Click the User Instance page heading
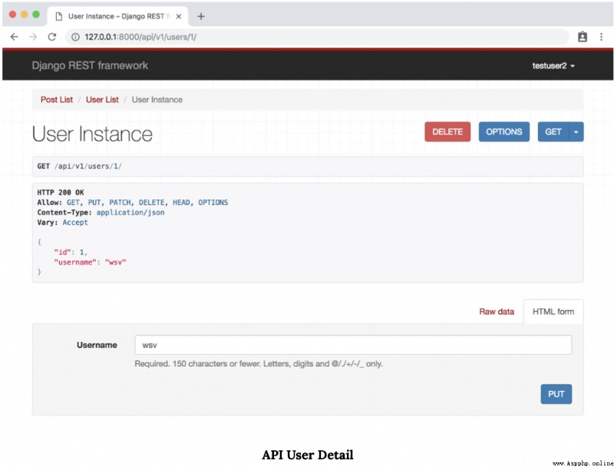This screenshot has height=467, width=614. tap(92, 134)
